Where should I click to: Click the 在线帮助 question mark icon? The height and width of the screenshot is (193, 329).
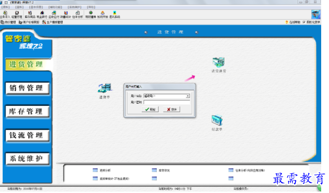click(287, 22)
